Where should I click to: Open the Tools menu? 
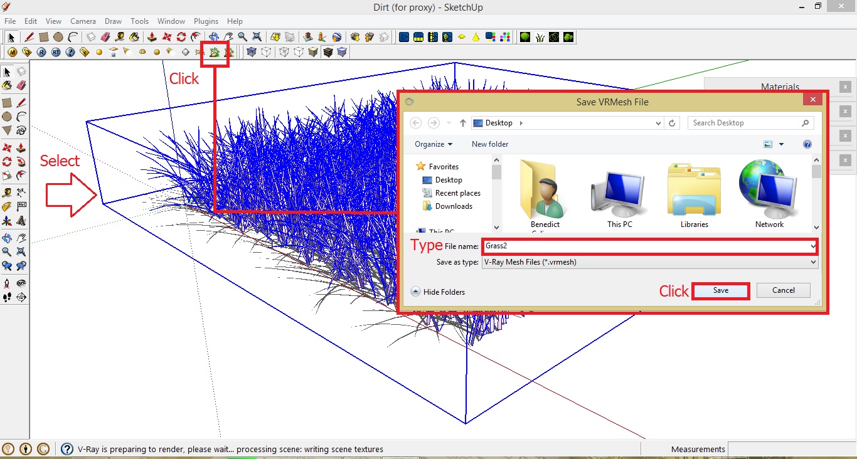[139, 21]
